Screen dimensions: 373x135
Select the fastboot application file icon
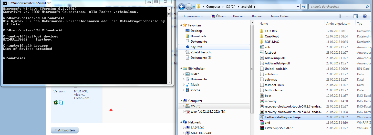coord(262,52)
